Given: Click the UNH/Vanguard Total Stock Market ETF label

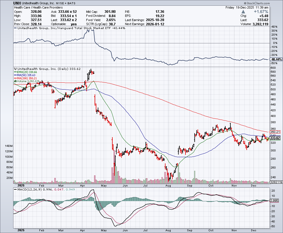Looking at the screenshot, I should (69, 29).
